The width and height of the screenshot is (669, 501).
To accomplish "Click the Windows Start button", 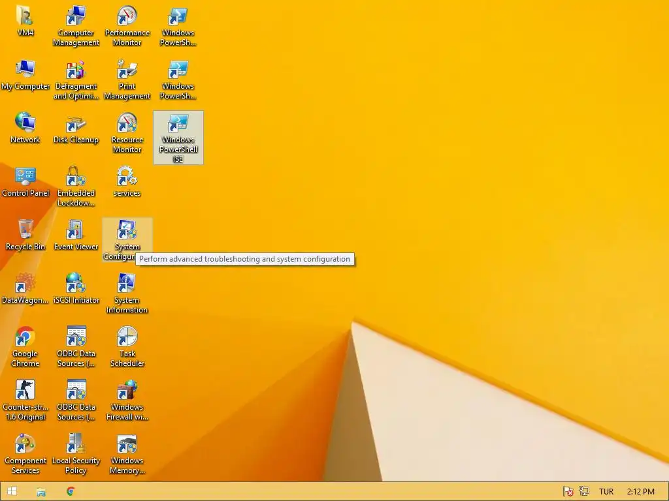I will click(x=12, y=491).
